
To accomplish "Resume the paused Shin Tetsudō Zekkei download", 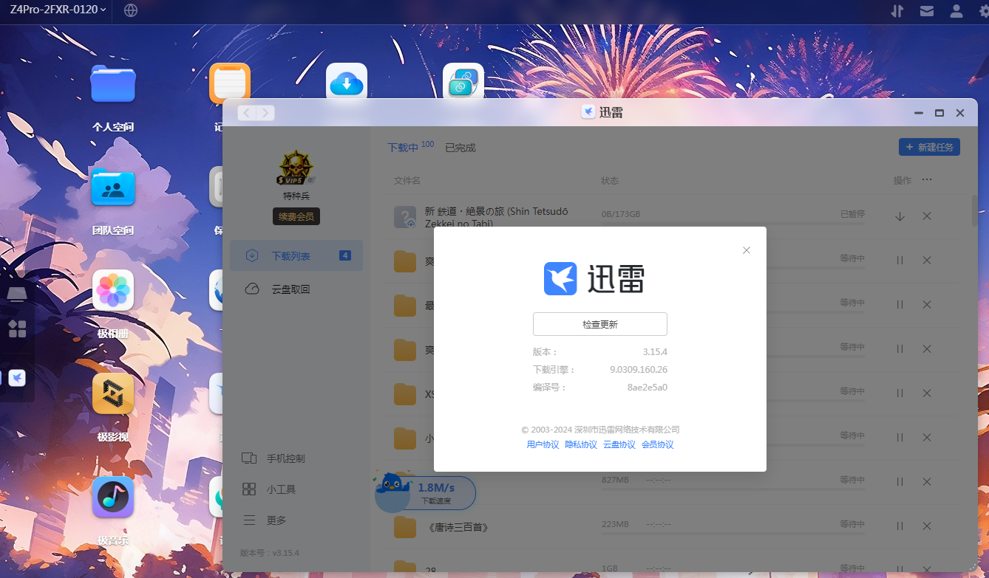I will (x=899, y=216).
